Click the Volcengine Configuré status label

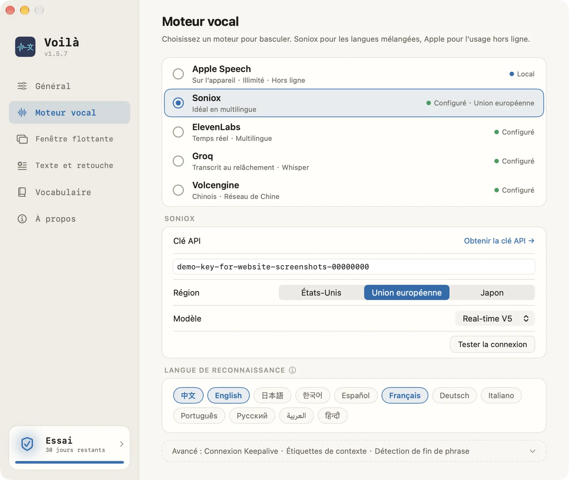click(514, 190)
